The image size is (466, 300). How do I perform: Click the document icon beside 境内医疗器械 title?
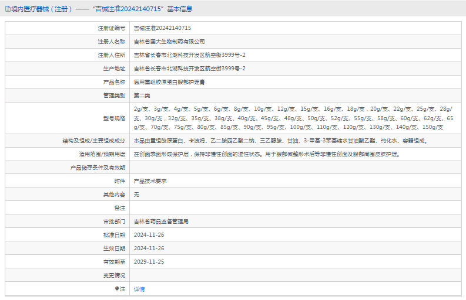pyautogui.click(x=7, y=9)
